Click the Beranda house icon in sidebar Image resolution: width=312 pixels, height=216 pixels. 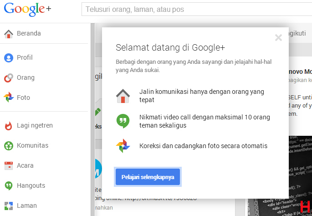tap(9, 34)
